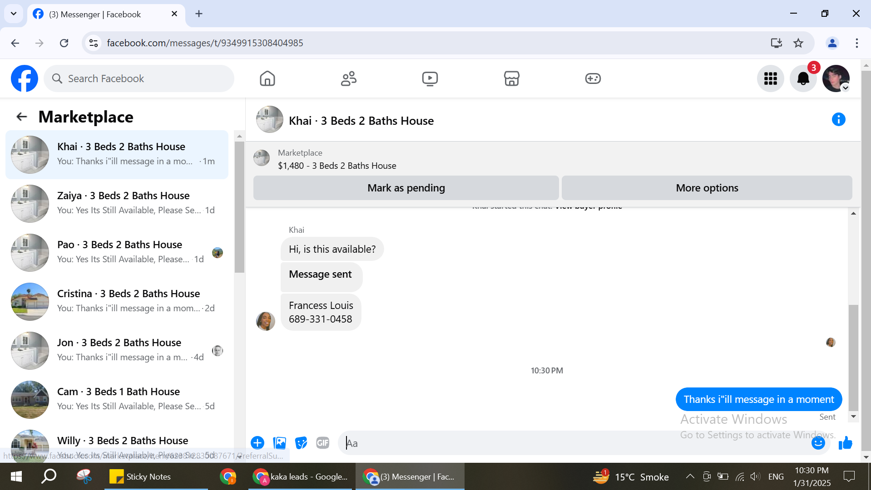871x490 pixels.
Task: Open the Marketplace storefront icon
Action: point(512,78)
